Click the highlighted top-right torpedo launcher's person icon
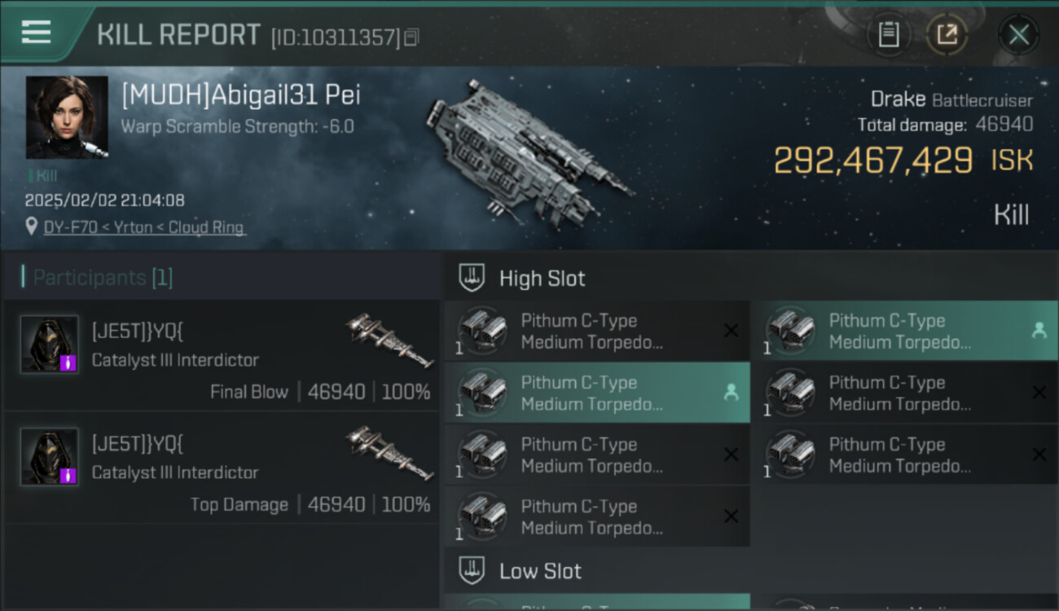Image resolution: width=1059 pixels, height=611 pixels. tap(1039, 331)
